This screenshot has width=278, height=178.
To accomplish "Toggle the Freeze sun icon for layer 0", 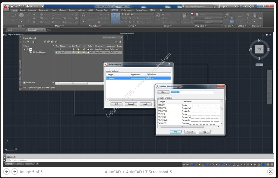I will coord(78,50).
